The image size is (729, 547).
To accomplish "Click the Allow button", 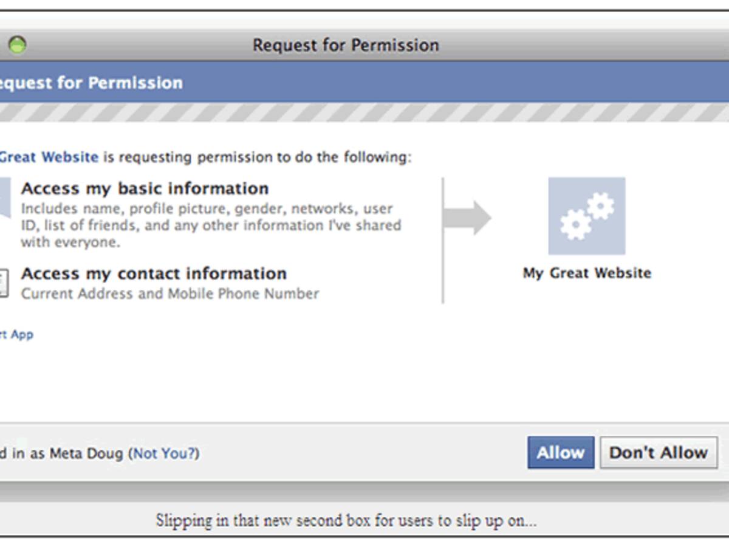I will 560,452.
